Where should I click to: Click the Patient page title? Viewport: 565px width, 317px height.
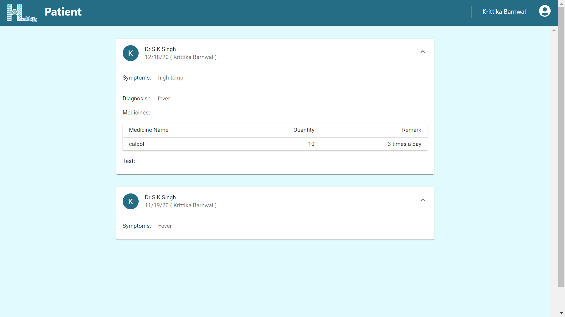63,12
